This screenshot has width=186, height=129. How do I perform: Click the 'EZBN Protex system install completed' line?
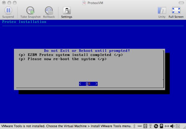[71, 55]
